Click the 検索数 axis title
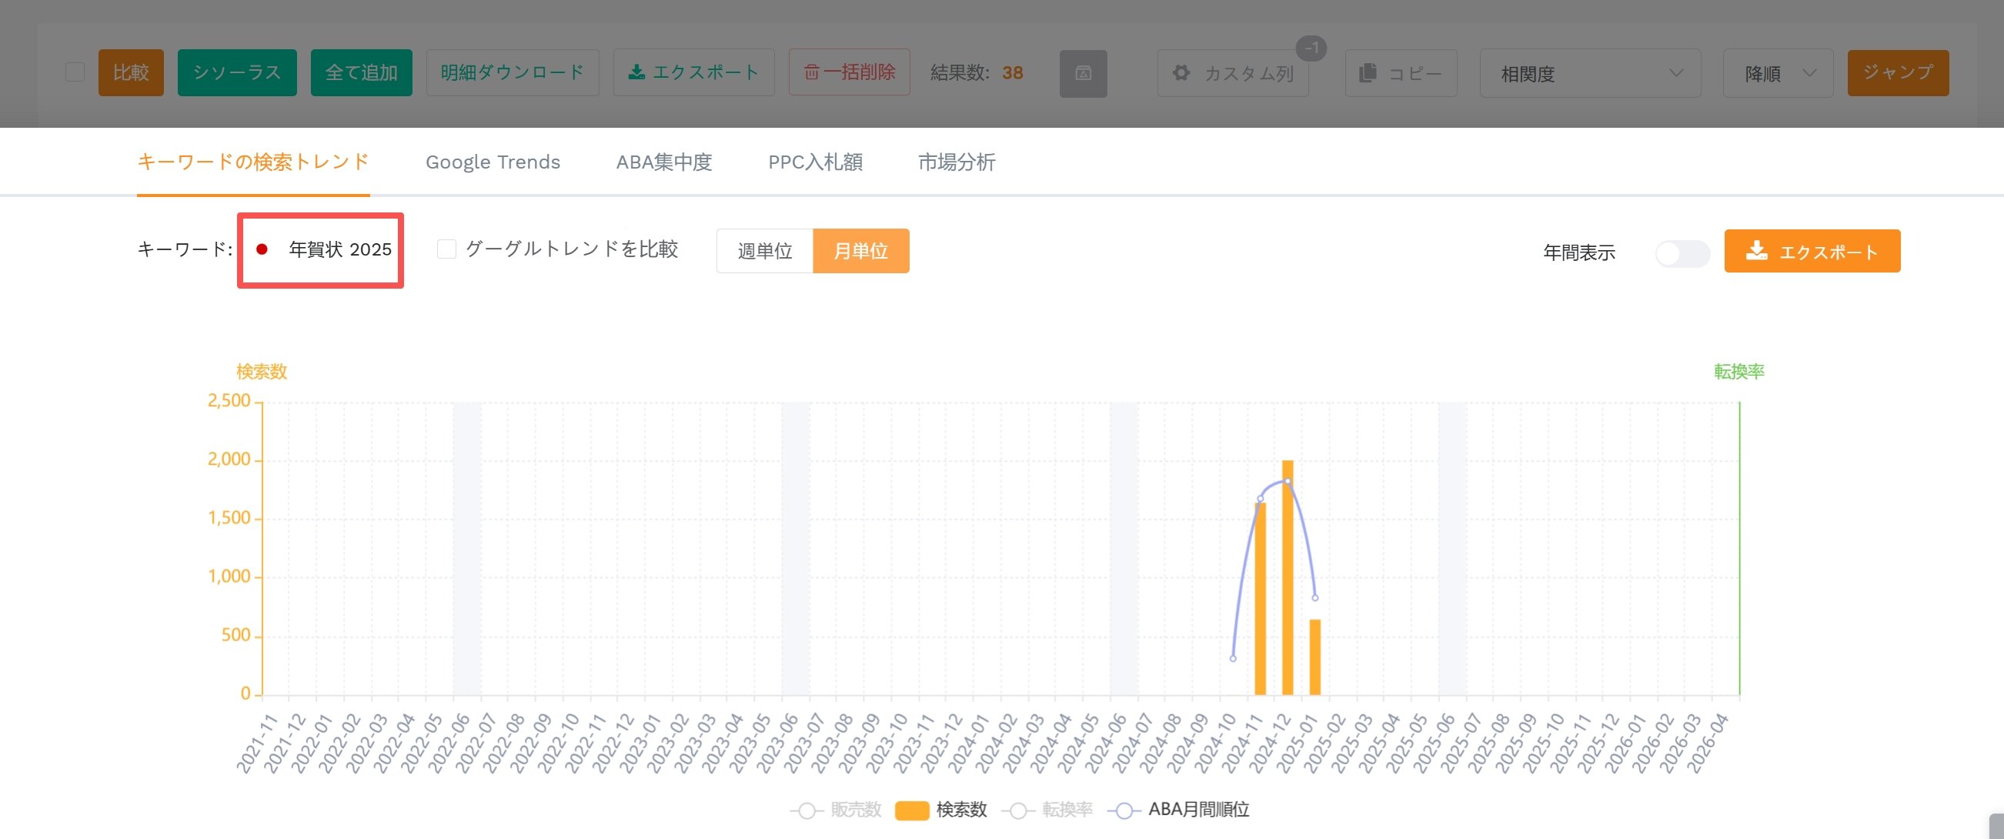The height and width of the screenshot is (839, 2004). coord(262,372)
